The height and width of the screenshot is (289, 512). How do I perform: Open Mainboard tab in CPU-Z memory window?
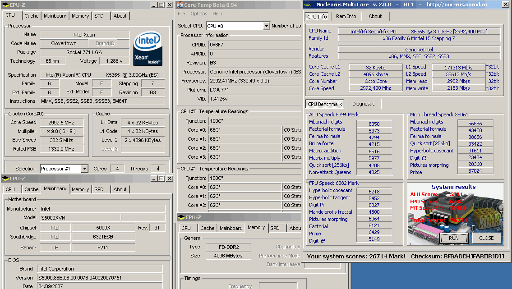coord(231,228)
